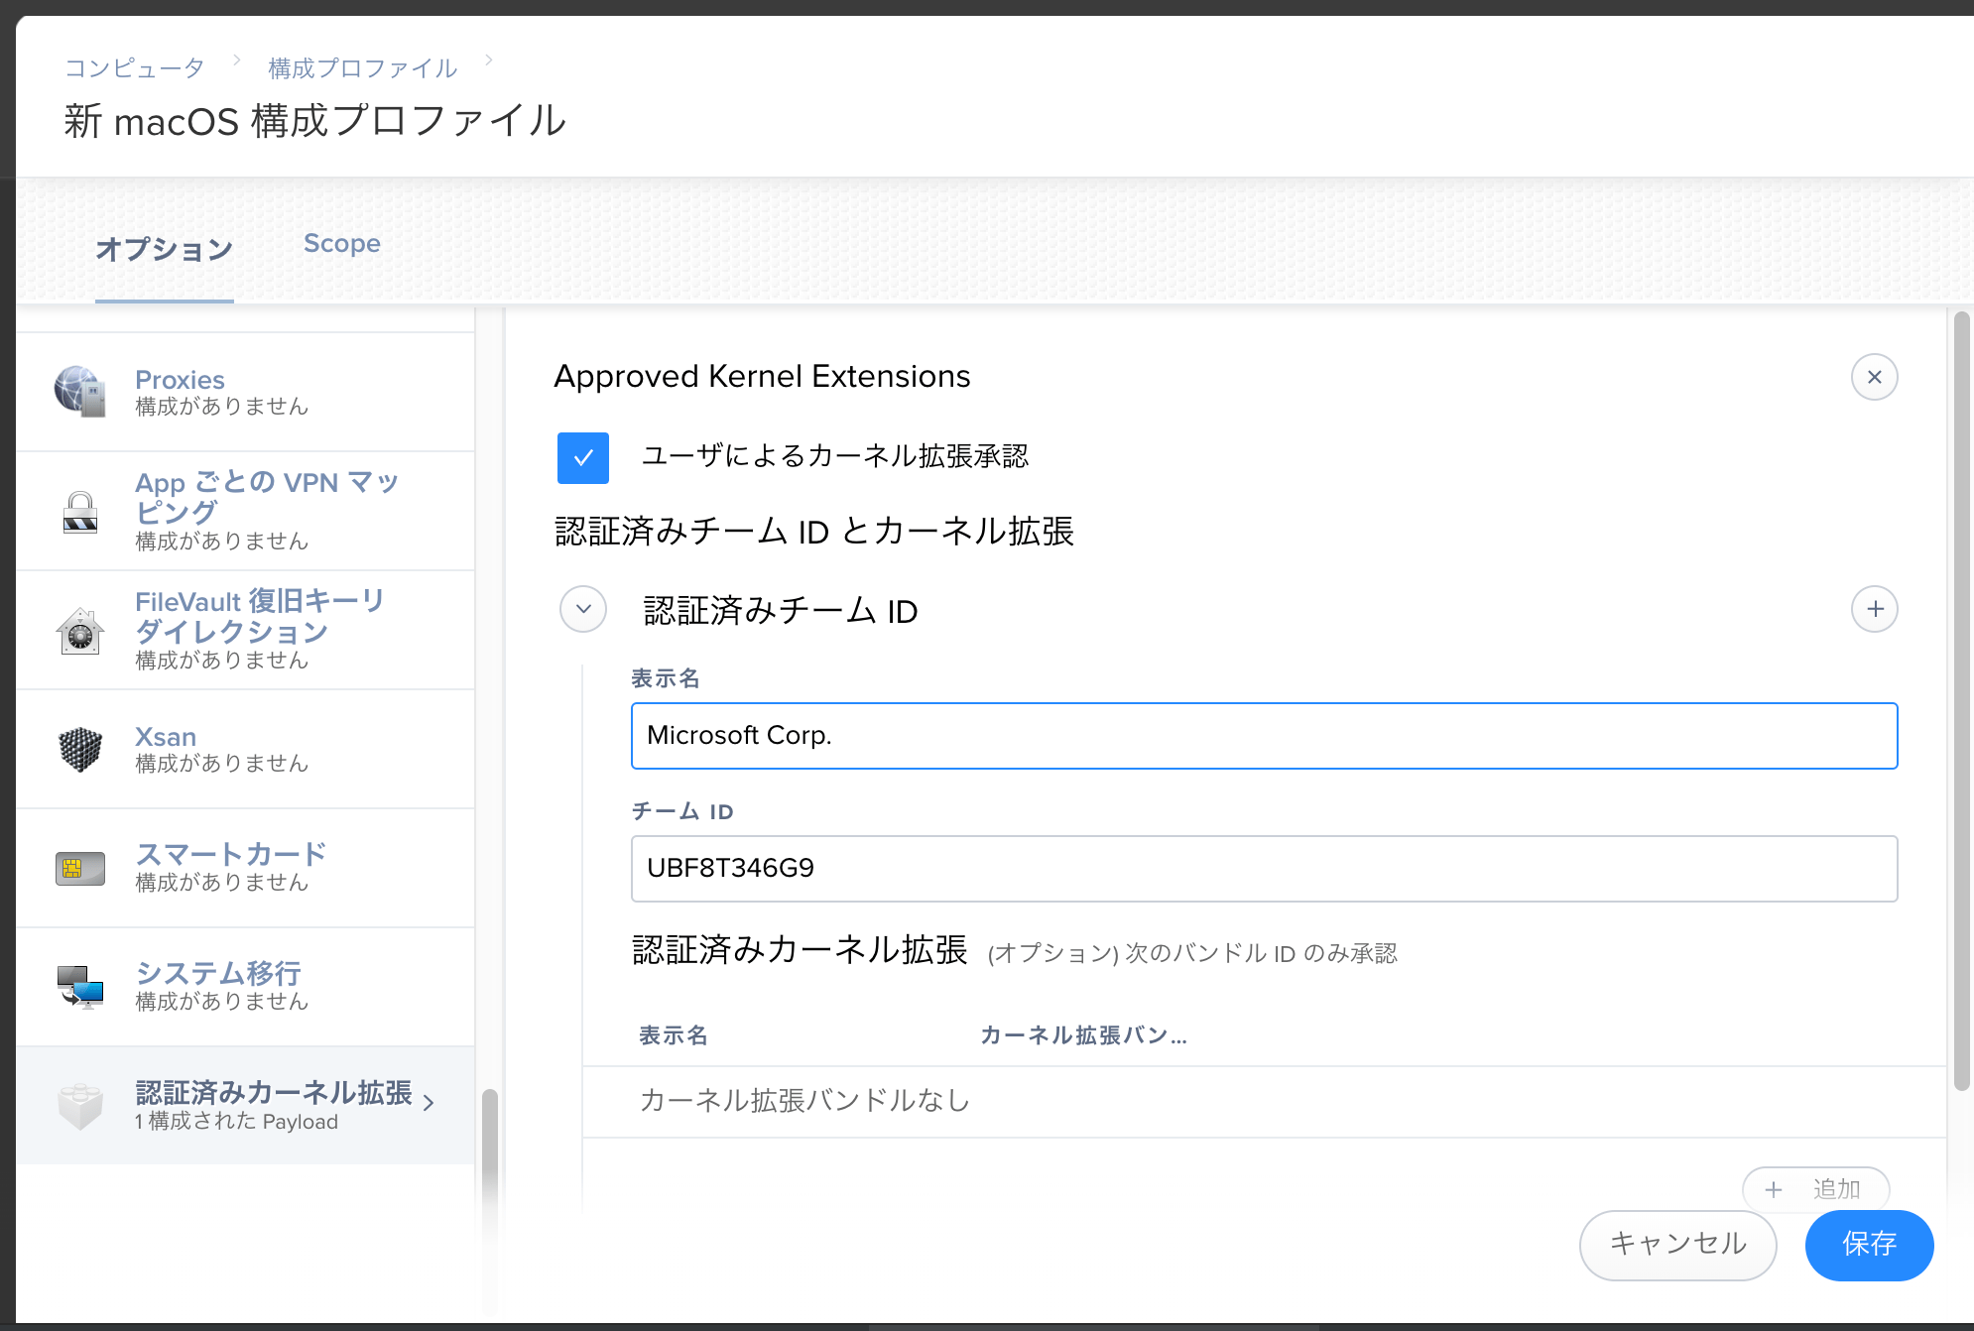Viewport: 1974px width, 1331px height.
Task: Open the コンピュータ breadcrumb link
Action: click(134, 67)
